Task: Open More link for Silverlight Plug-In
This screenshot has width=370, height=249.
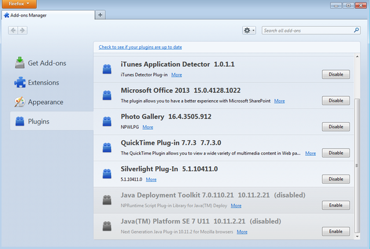Action: [x=151, y=180]
